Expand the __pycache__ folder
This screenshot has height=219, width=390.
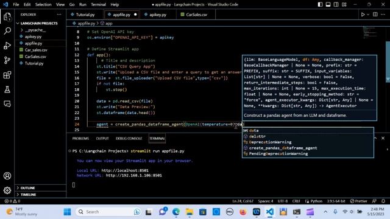(x=35, y=30)
